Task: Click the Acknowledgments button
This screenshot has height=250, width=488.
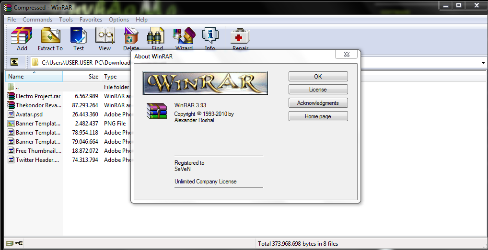Action: click(318, 103)
